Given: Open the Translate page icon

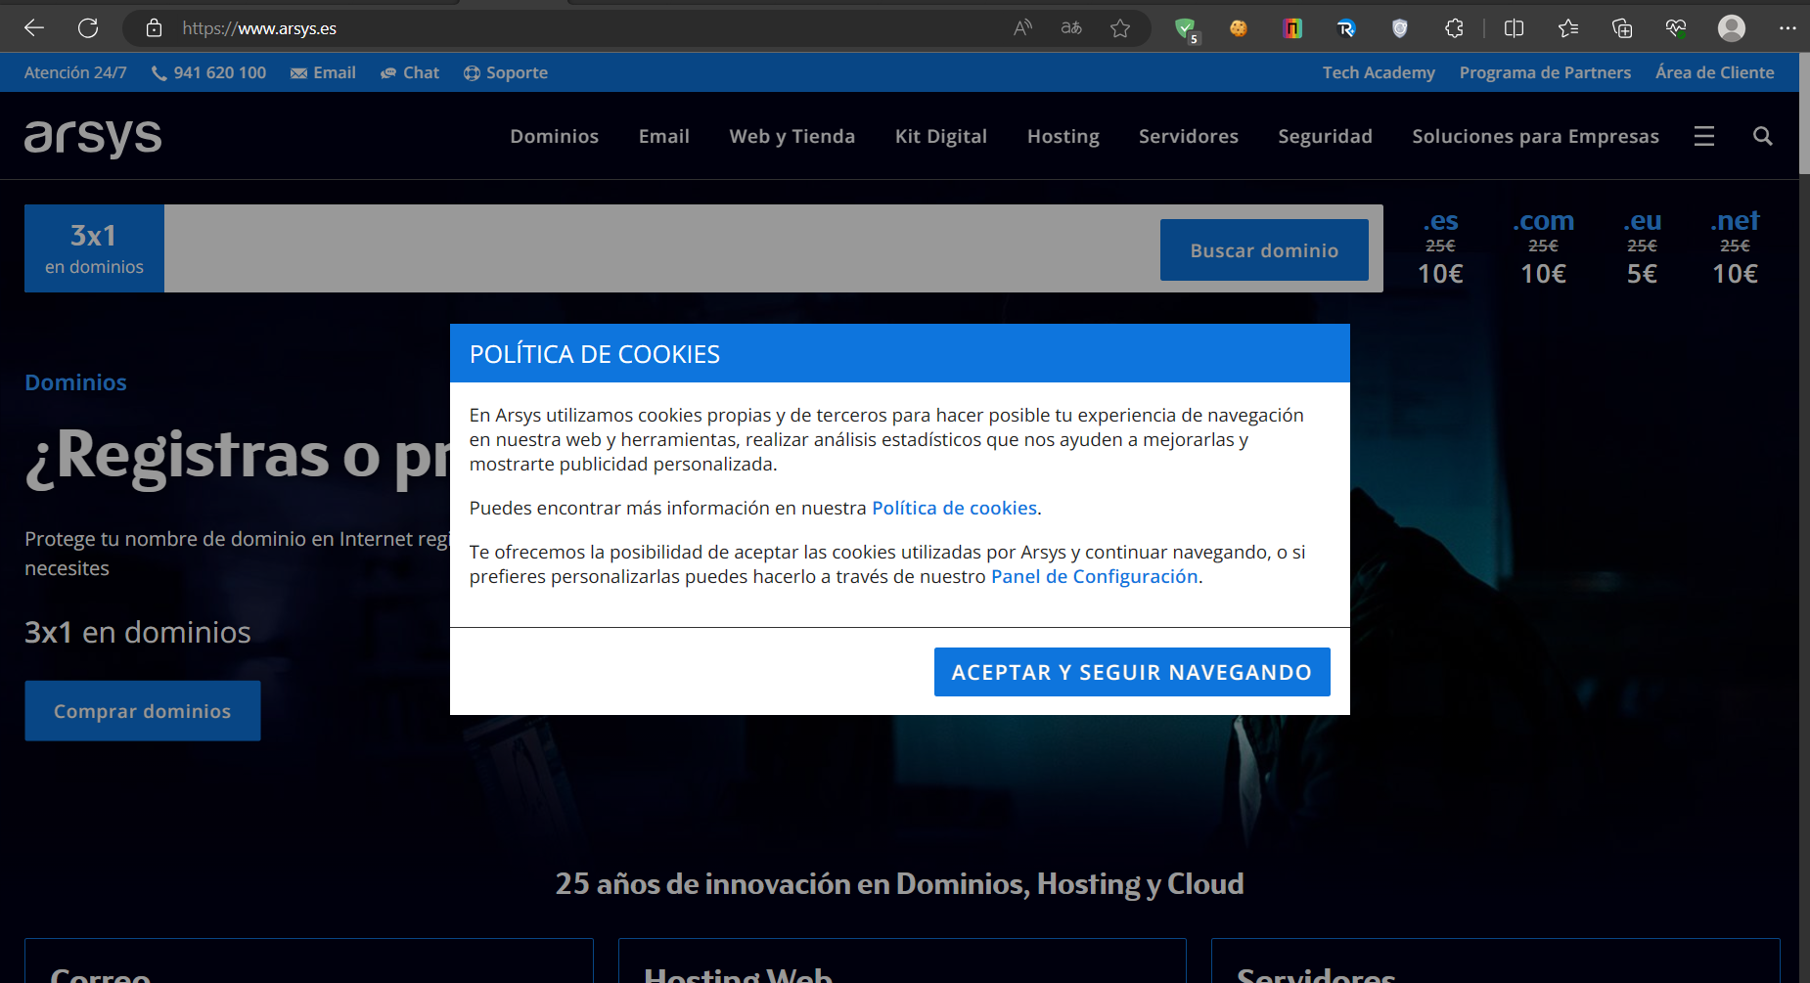Looking at the screenshot, I should coord(1072,27).
